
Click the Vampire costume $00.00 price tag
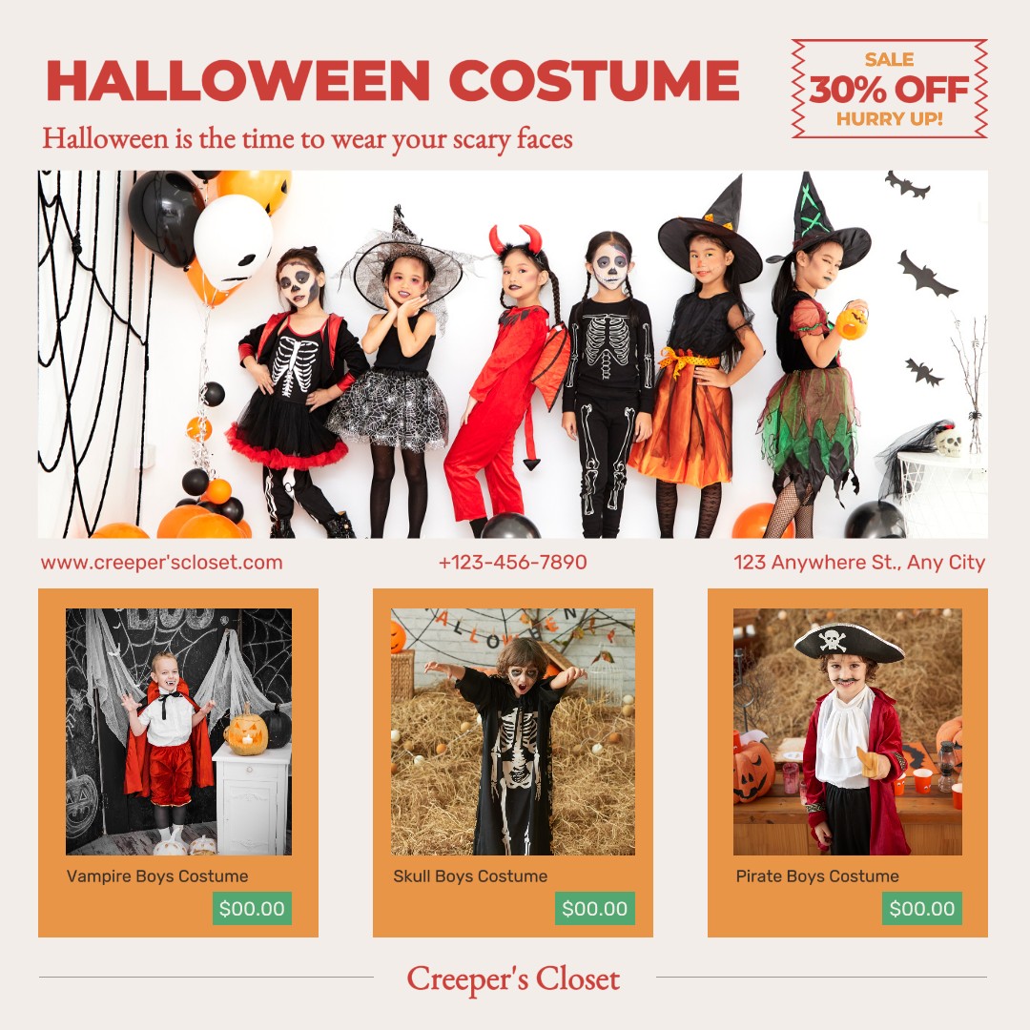(252, 909)
